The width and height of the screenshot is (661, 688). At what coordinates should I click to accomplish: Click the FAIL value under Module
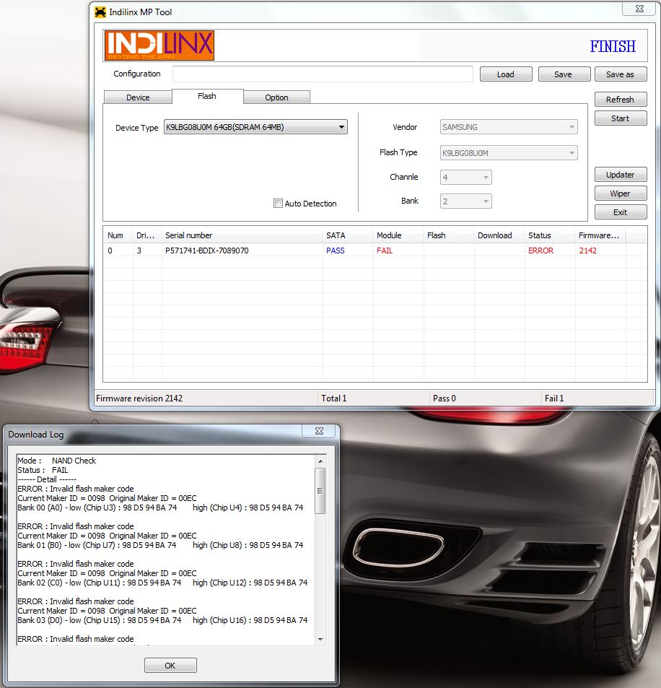click(385, 251)
